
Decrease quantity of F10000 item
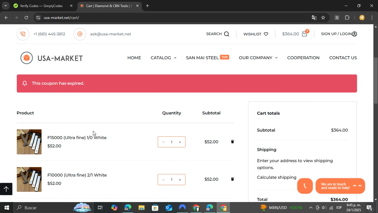163,180
